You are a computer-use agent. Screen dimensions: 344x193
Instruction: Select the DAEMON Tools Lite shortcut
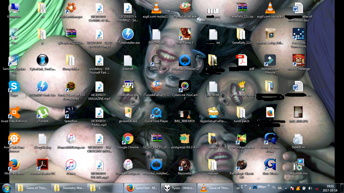click(x=43, y=89)
